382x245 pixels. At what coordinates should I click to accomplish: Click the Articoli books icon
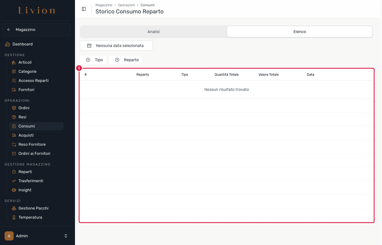(14, 62)
